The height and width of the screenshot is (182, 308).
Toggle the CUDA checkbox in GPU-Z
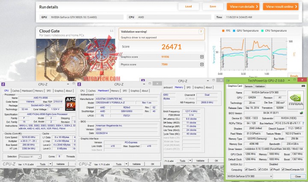click(259, 170)
